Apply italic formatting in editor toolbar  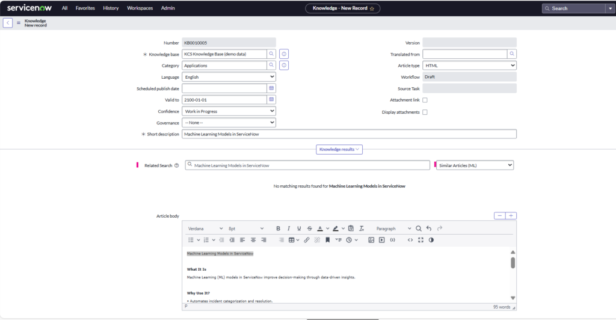click(289, 229)
